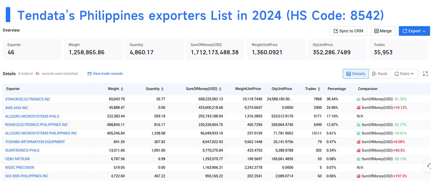Image resolution: width=431 pixels, height=183 pixels.
Task: Click the Comparison column header
Action: click(368, 89)
